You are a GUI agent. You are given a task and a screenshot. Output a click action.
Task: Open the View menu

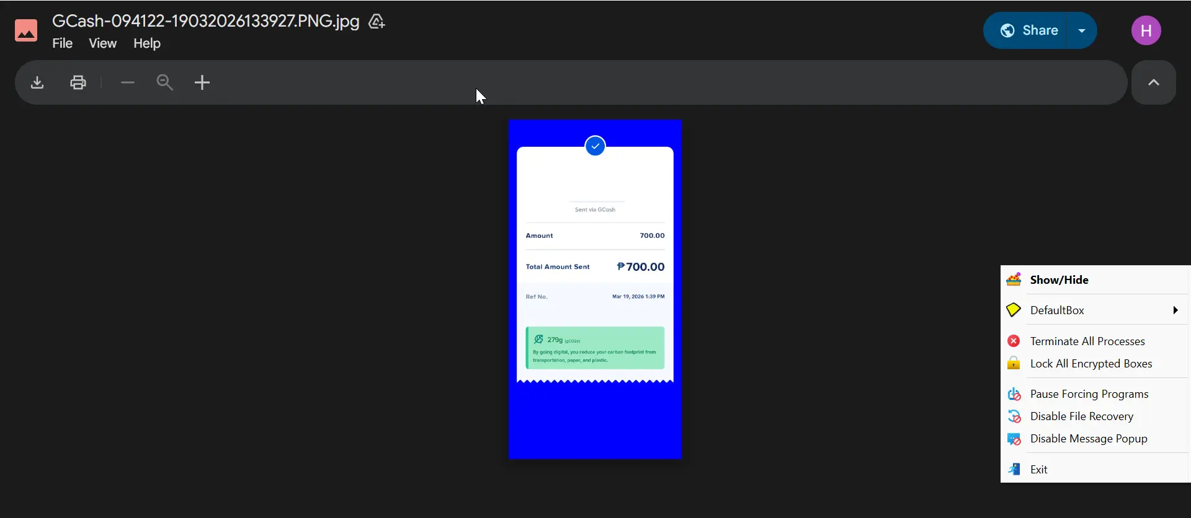102,43
